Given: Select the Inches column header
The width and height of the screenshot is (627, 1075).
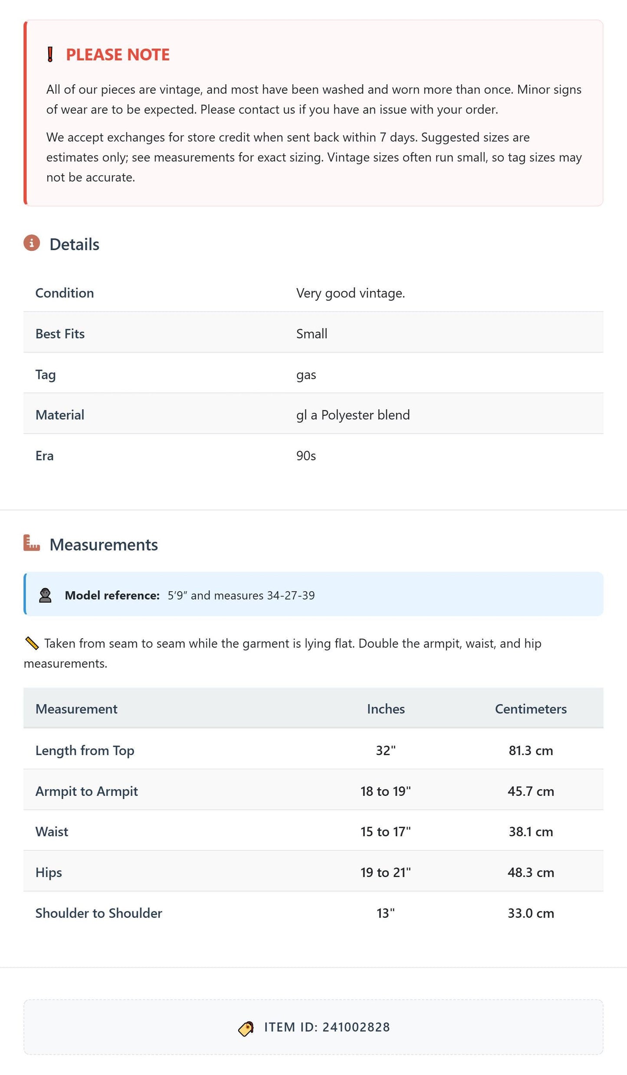Looking at the screenshot, I should point(386,709).
